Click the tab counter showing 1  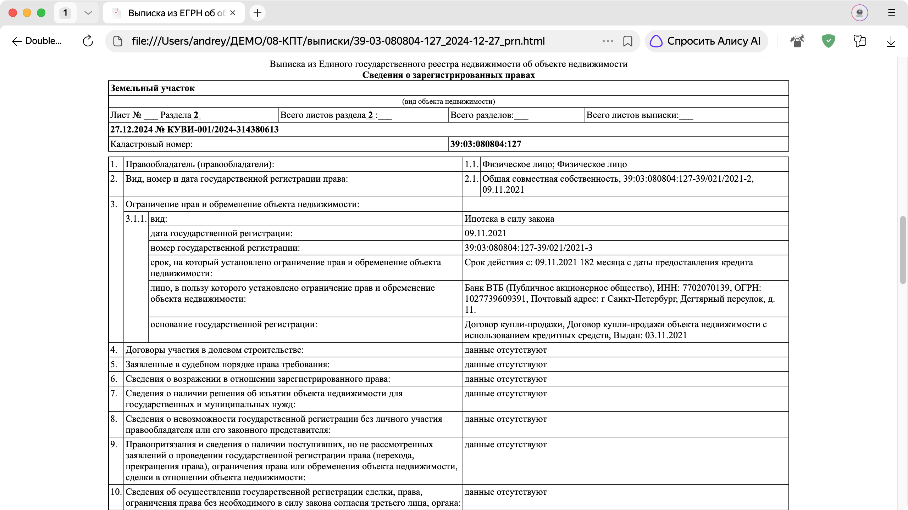pos(65,13)
